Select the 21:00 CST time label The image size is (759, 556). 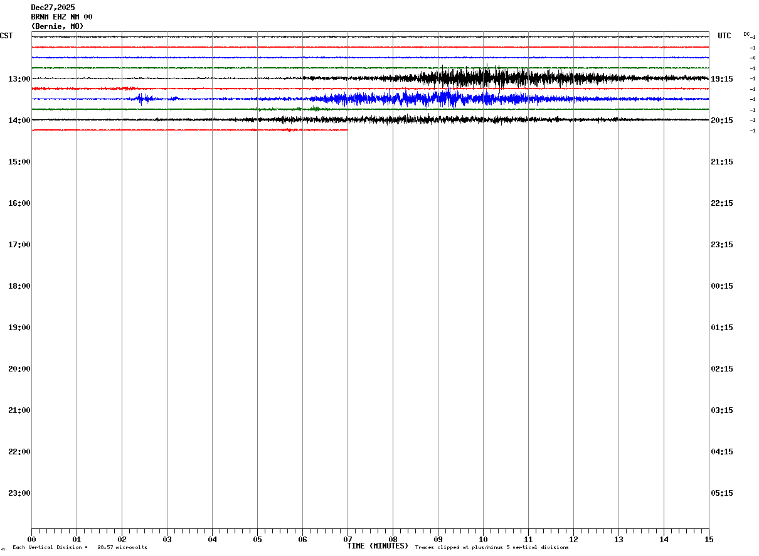point(19,410)
